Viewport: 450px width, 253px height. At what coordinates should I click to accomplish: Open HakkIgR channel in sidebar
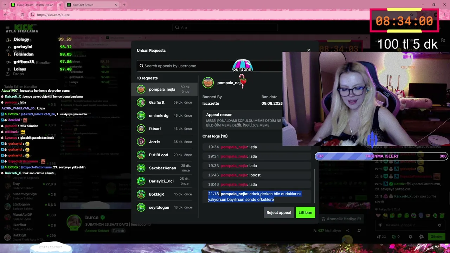30,237
